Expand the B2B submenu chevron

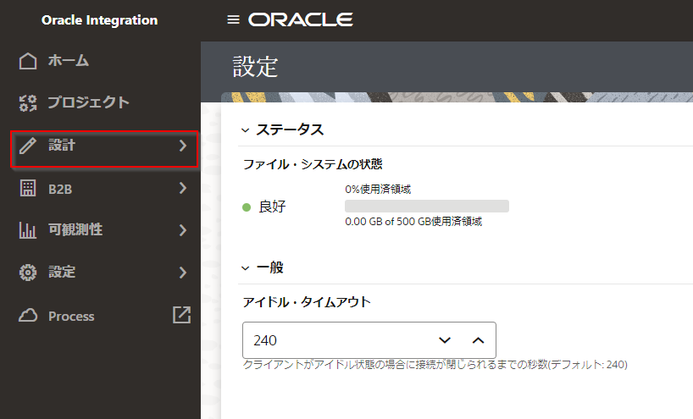point(182,189)
